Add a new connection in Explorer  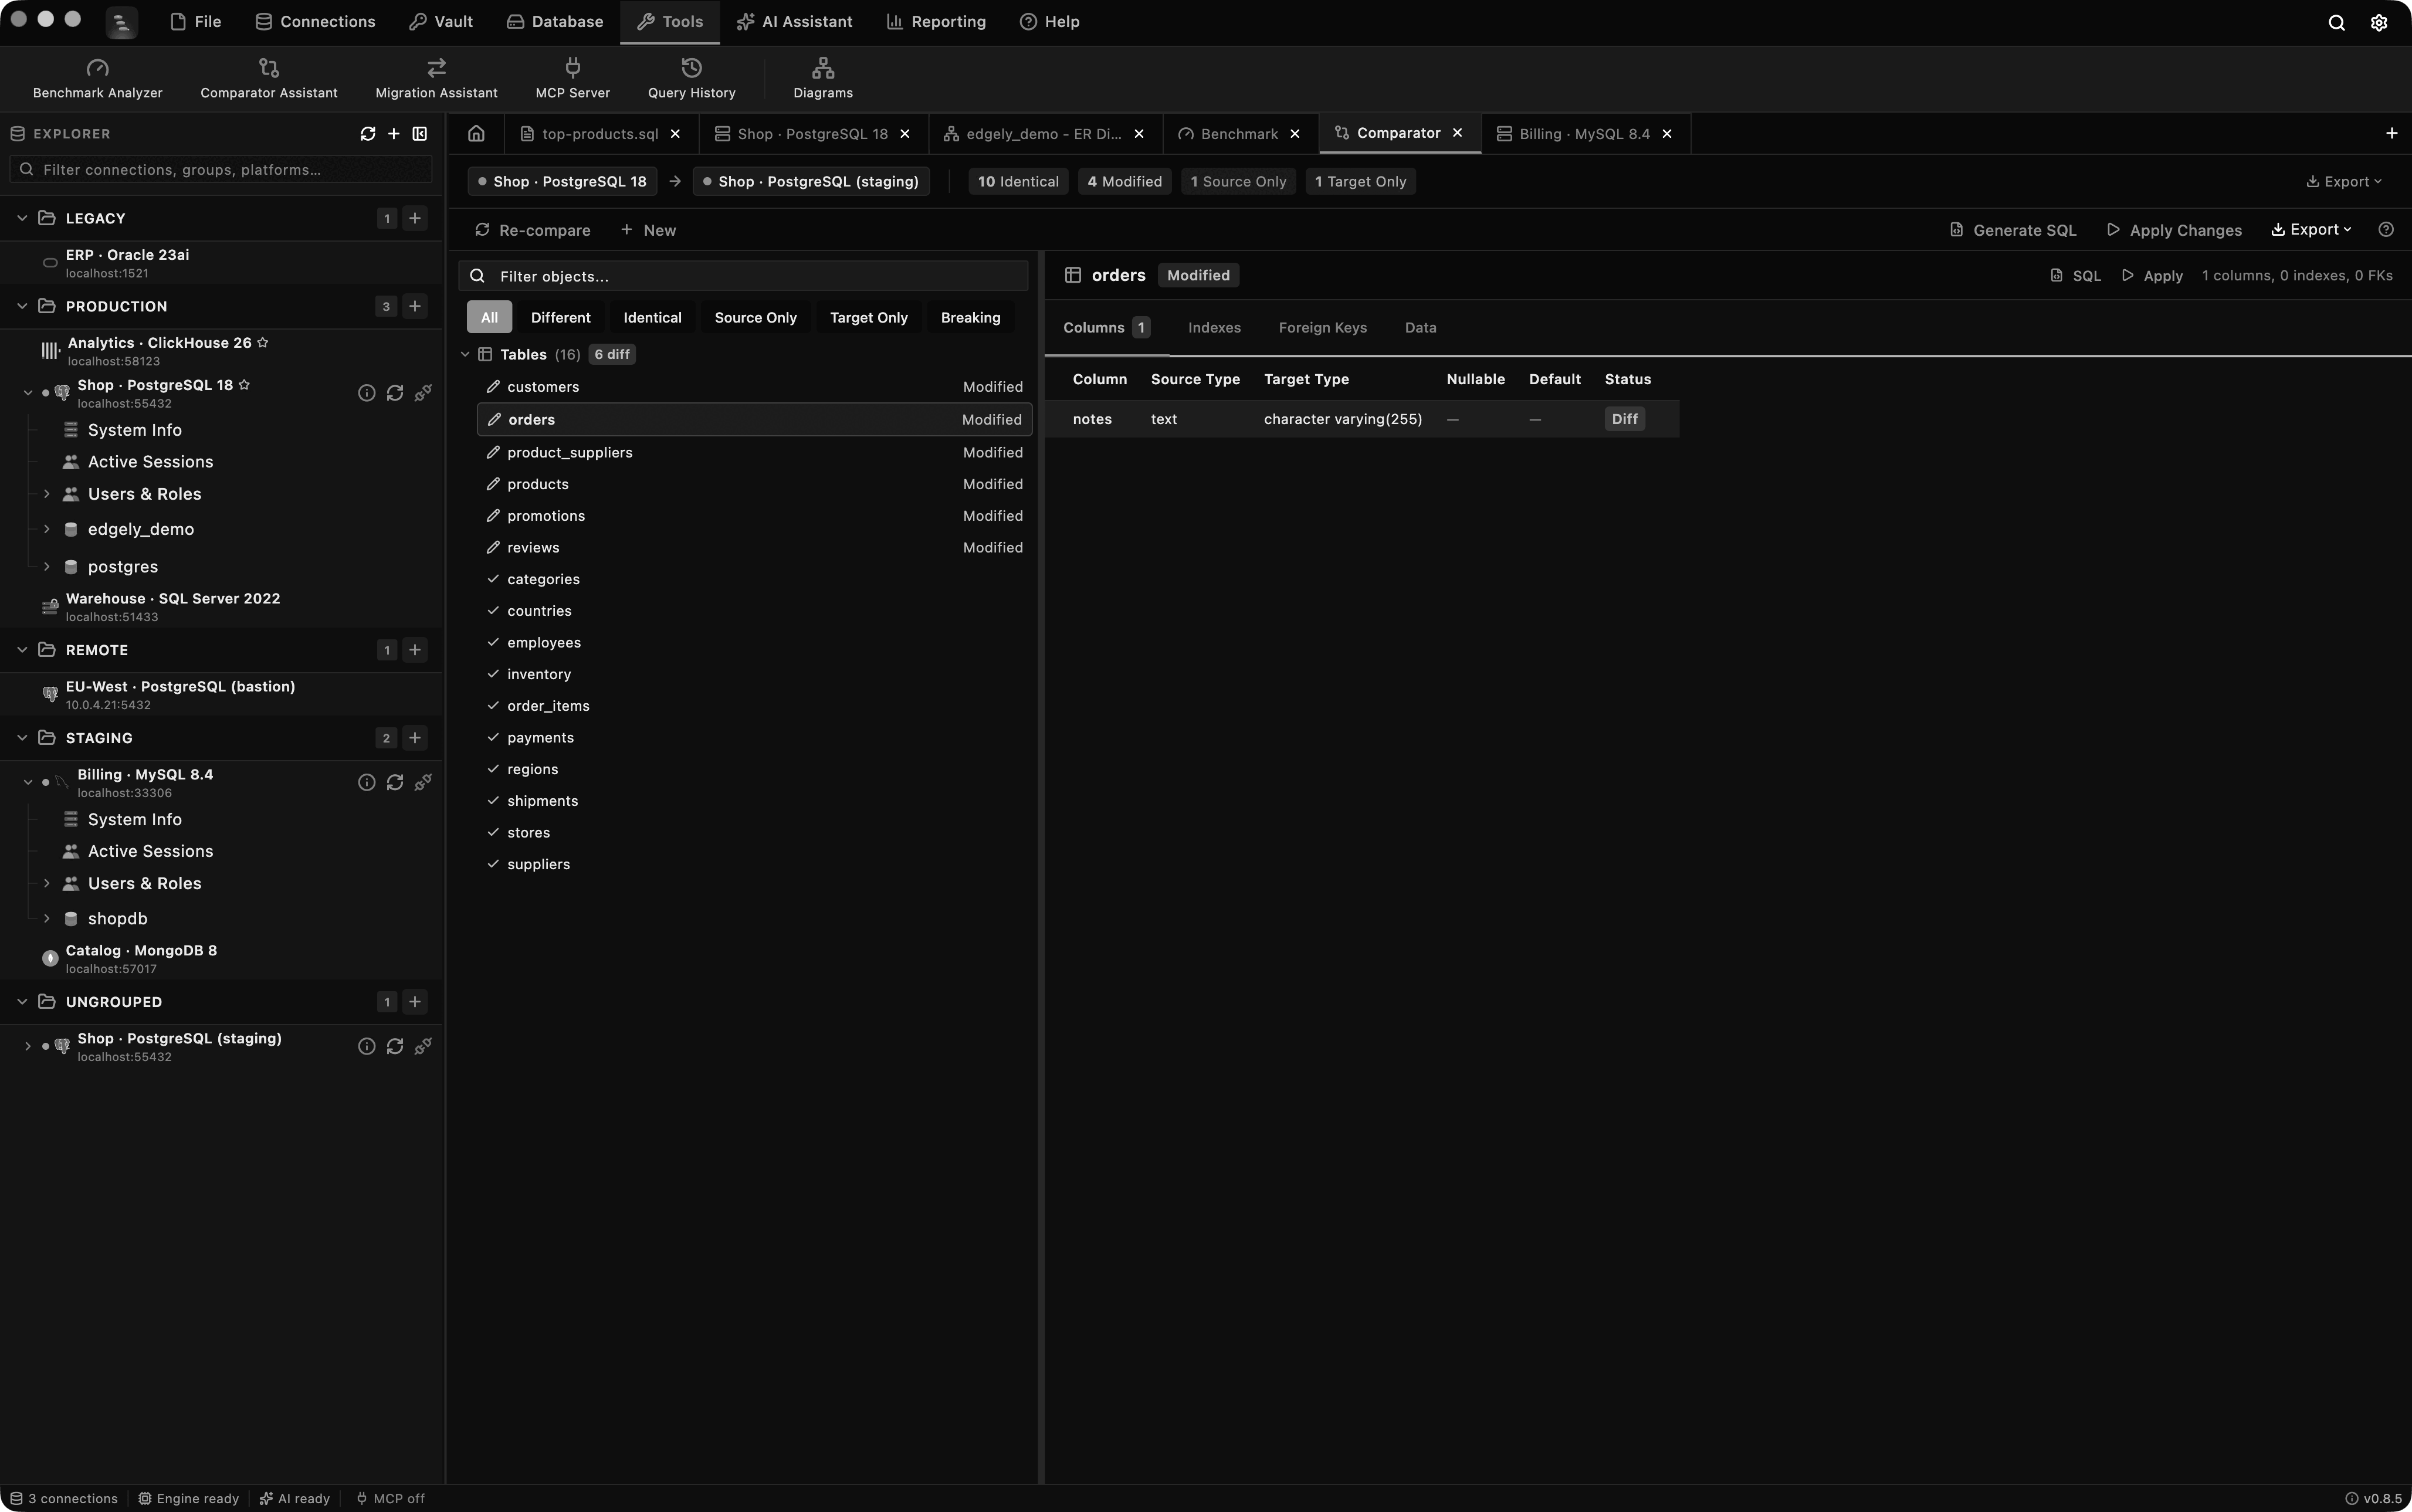pyautogui.click(x=393, y=134)
